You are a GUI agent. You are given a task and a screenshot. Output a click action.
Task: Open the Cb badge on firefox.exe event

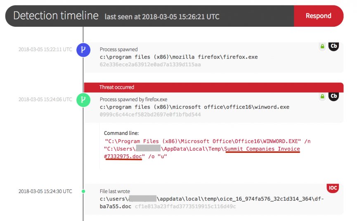click(x=333, y=46)
